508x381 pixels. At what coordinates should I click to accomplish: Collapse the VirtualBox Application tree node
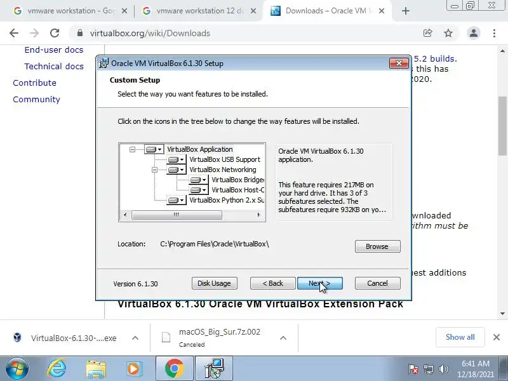pyautogui.click(x=132, y=149)
